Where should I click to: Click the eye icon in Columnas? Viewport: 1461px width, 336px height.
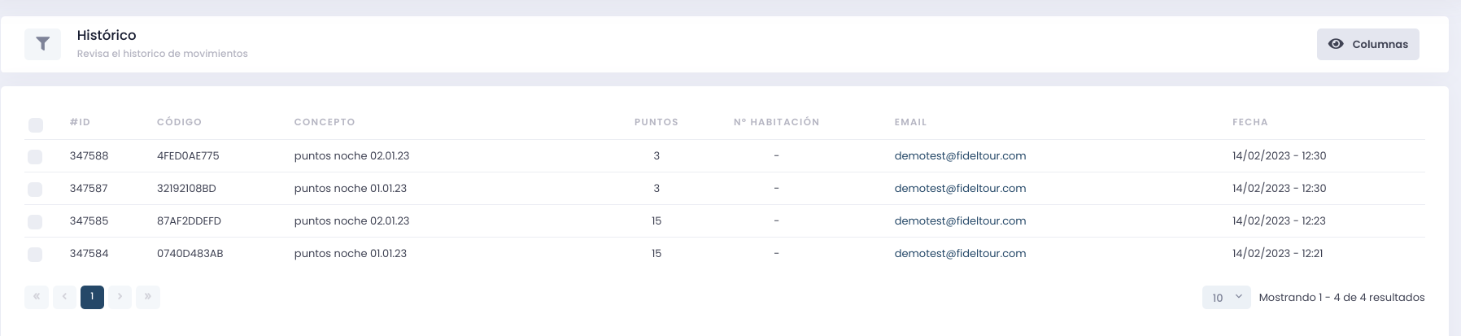1336,44
